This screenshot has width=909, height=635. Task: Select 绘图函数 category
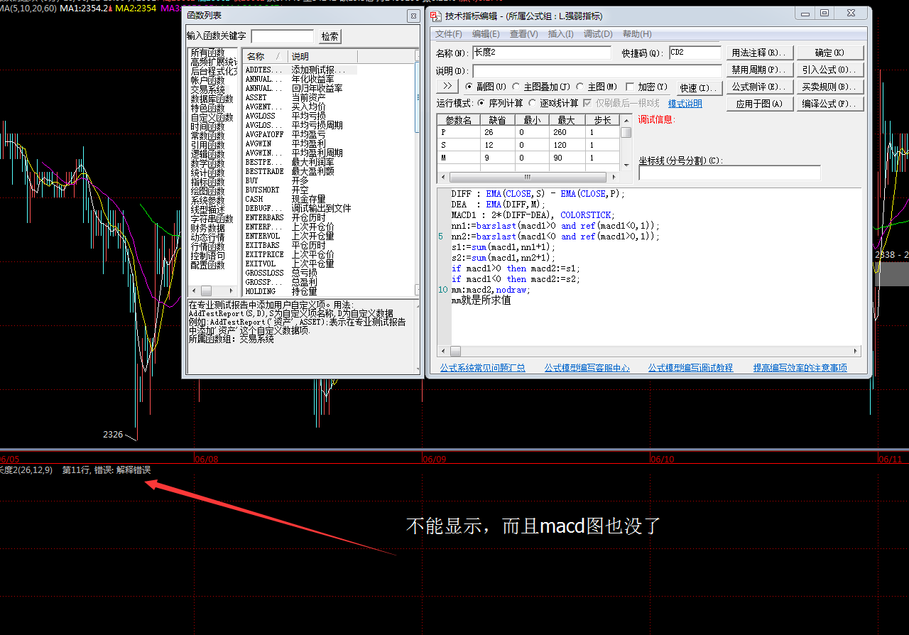[207, 192]
